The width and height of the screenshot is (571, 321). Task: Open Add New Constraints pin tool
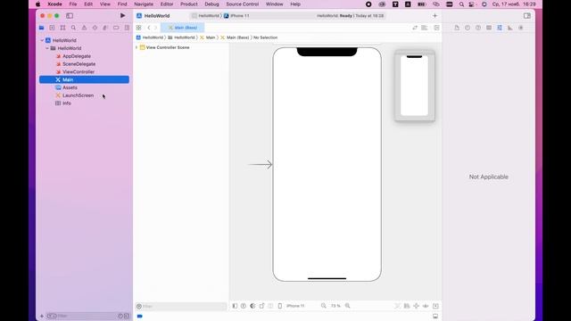(x=417, y=306)
